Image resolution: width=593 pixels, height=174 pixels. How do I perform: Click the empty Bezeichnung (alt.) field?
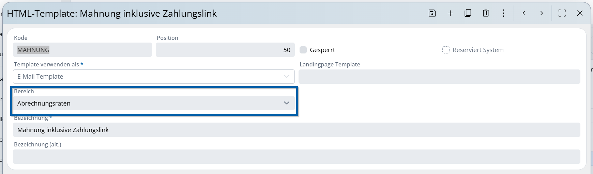[x=296, y=157]
